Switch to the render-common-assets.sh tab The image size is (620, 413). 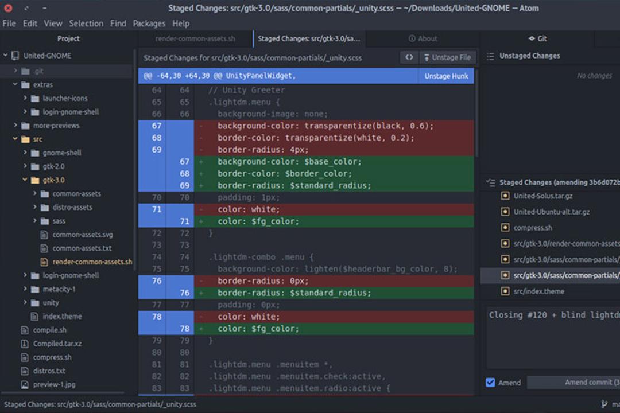(x=195, y=39)
